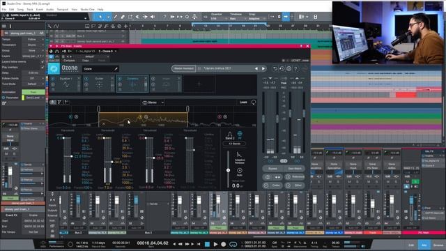
Task: Load next Ozone preset with right arrow
Action: [x=263, y=68]
